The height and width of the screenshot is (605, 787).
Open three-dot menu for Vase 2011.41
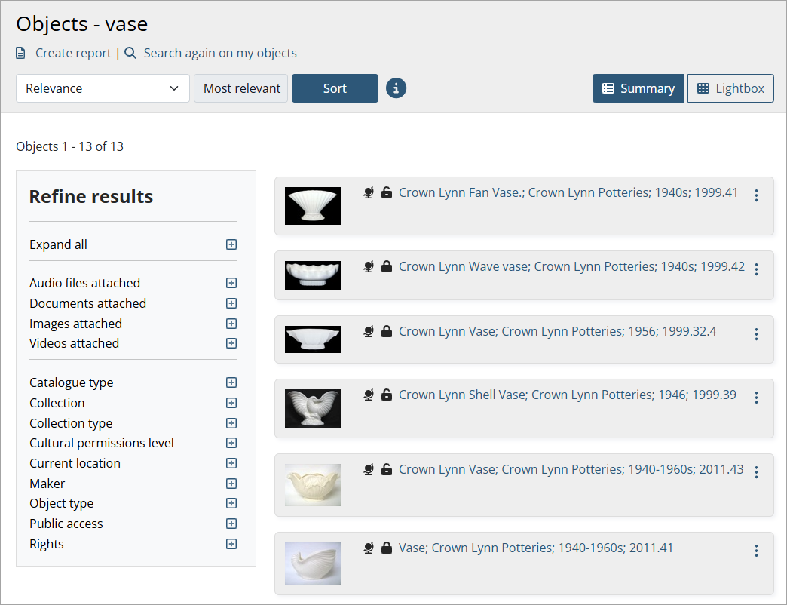click(x=756, y=551)
